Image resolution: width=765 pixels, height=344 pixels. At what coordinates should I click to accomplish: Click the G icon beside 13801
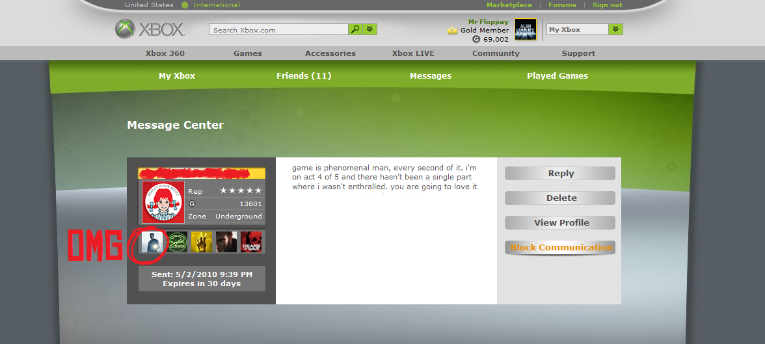pyautogui.click(x=192, y=204)
